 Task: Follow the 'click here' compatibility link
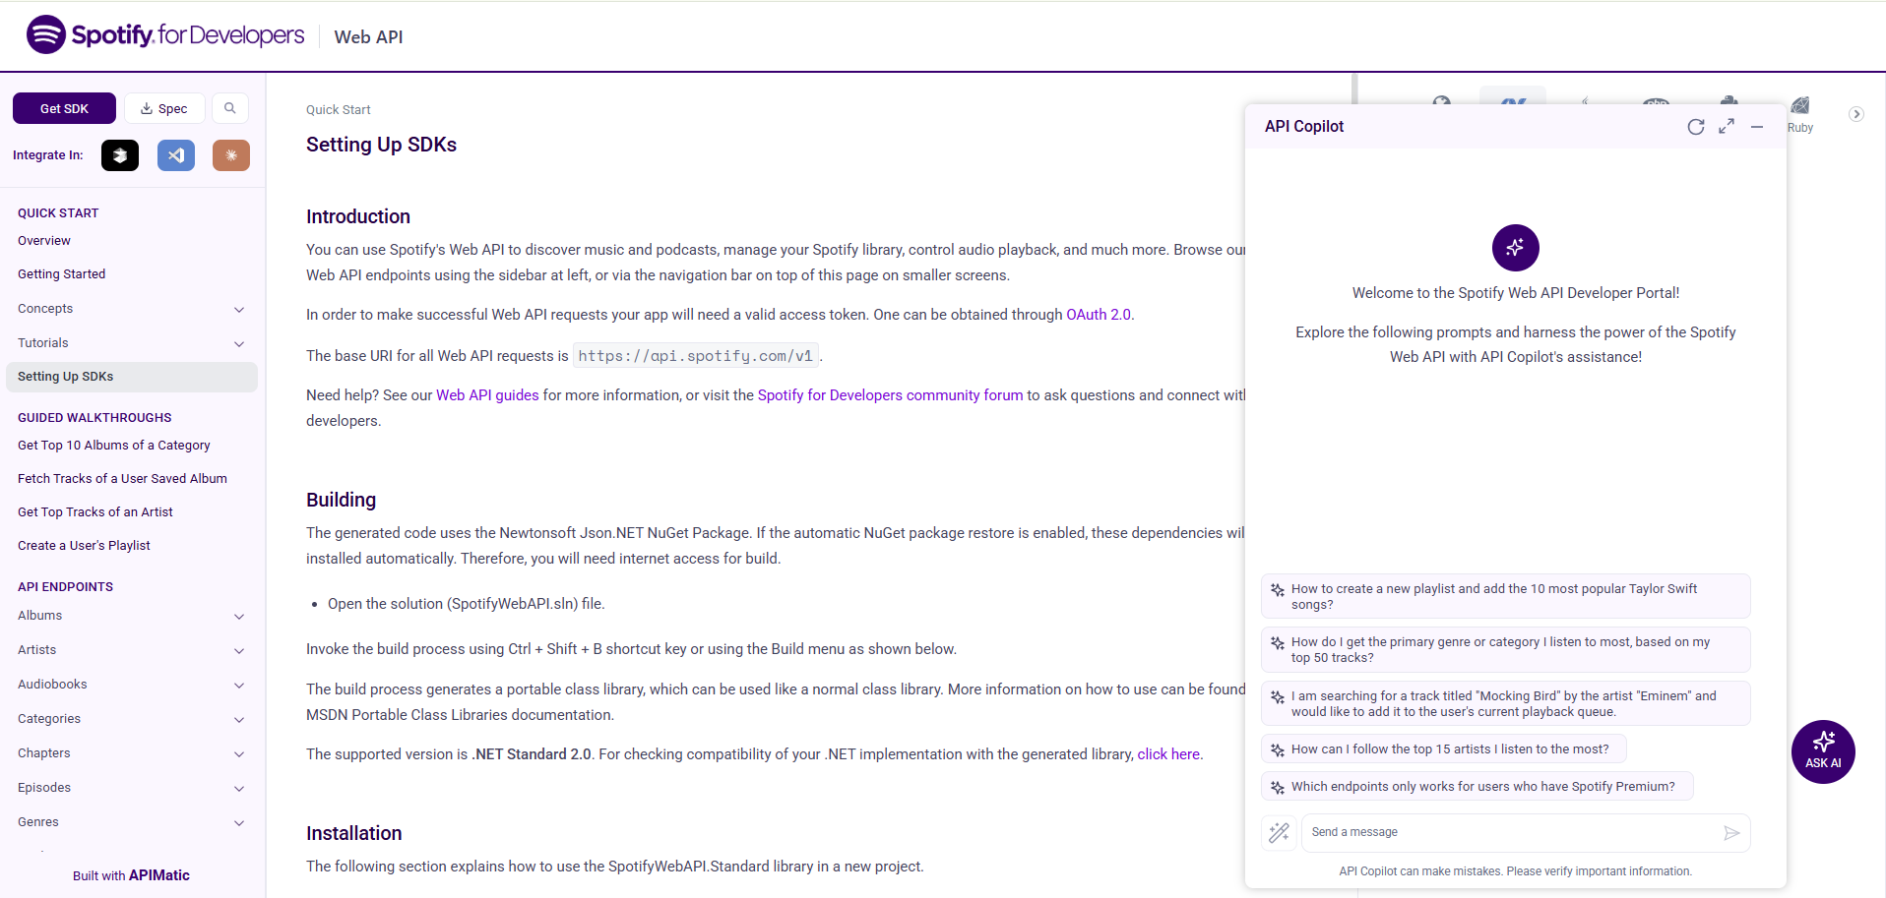(x=1168, y=754)
